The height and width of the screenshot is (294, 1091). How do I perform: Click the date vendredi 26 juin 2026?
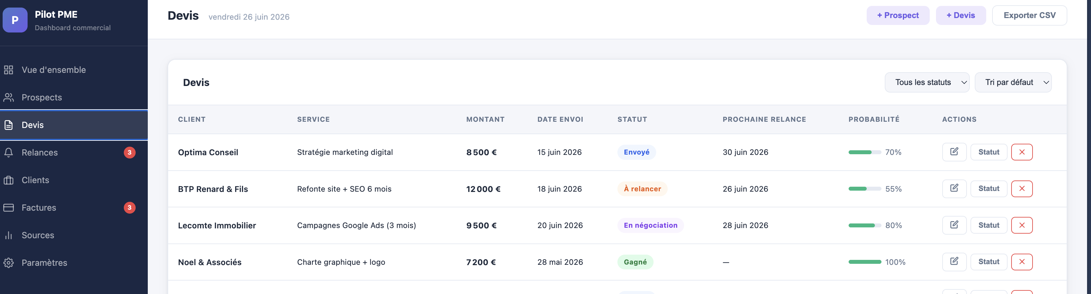click(x=249, y=17)
